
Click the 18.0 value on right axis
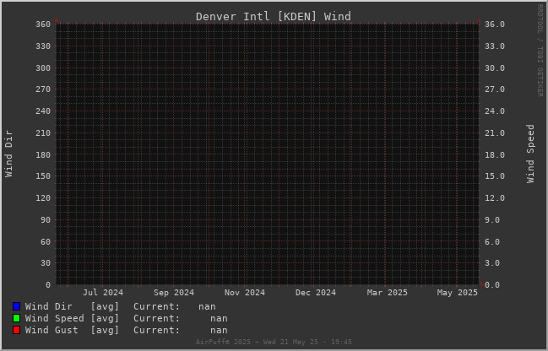(x=495, y=154)
